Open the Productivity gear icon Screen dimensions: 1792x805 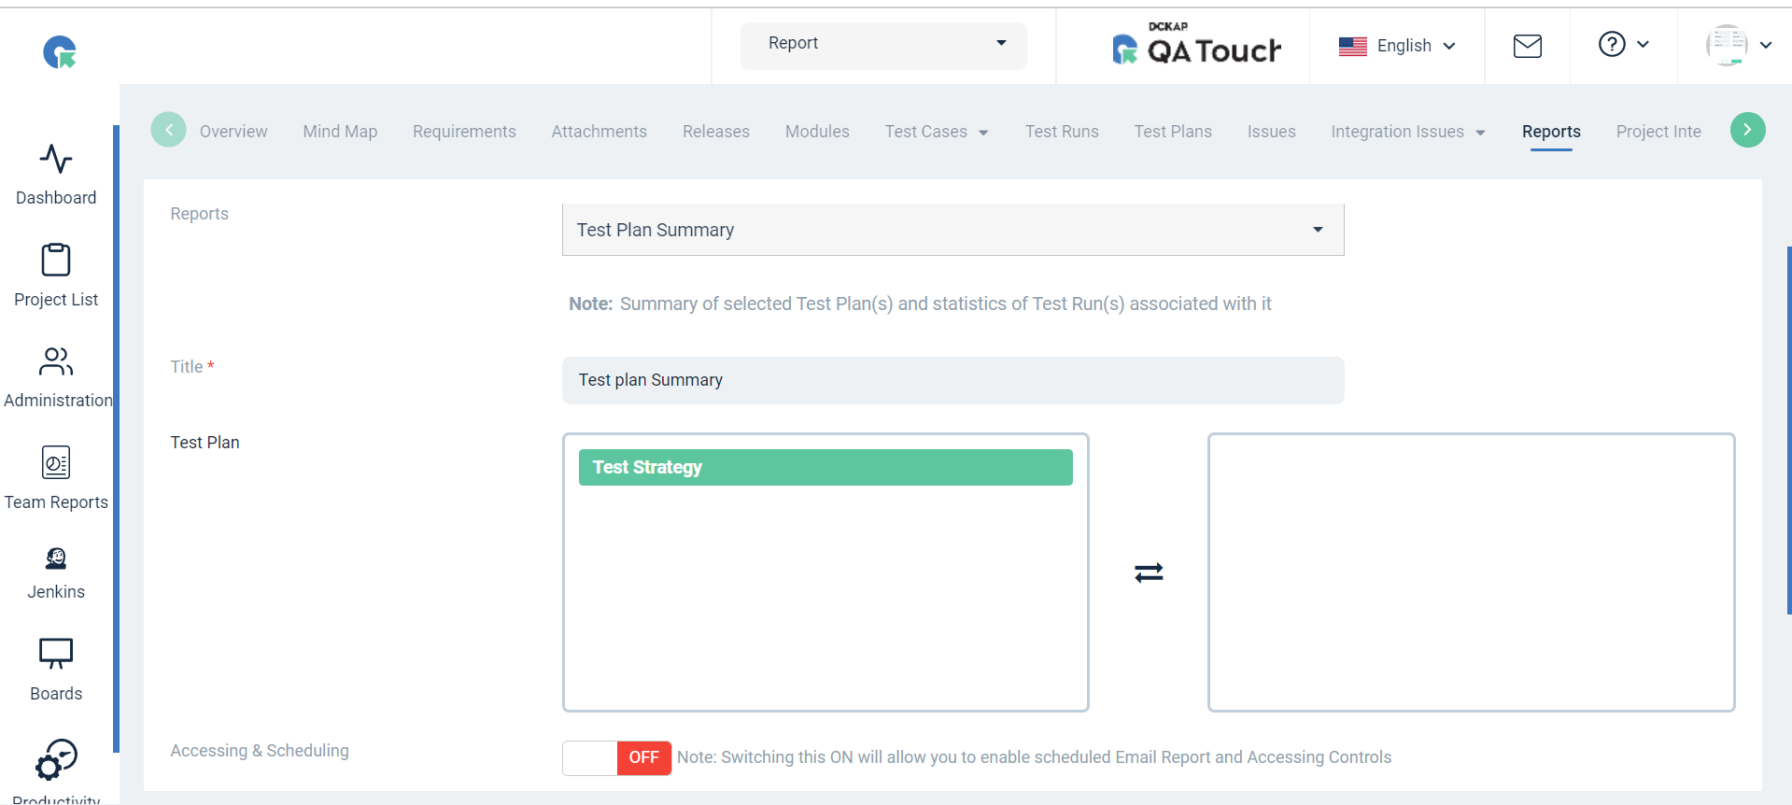pyautogui.click(x=56, y=760)
